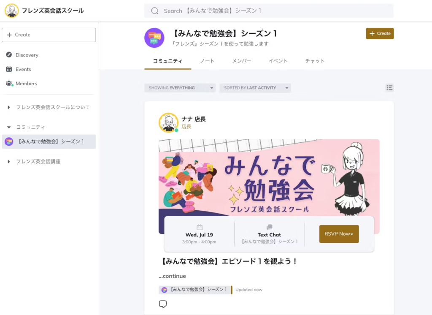Image resolution: width=432 pixels, height=315 pixels.
Task: Click the Members people icon
Action: click(x=9, y=84)
